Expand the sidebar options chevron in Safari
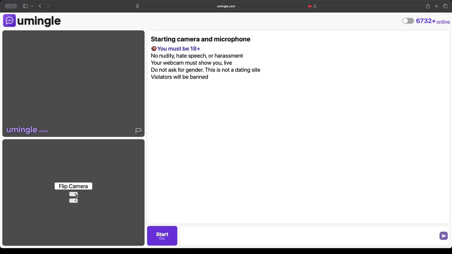This screenshot has width=452, height=254. click(32, 6)
